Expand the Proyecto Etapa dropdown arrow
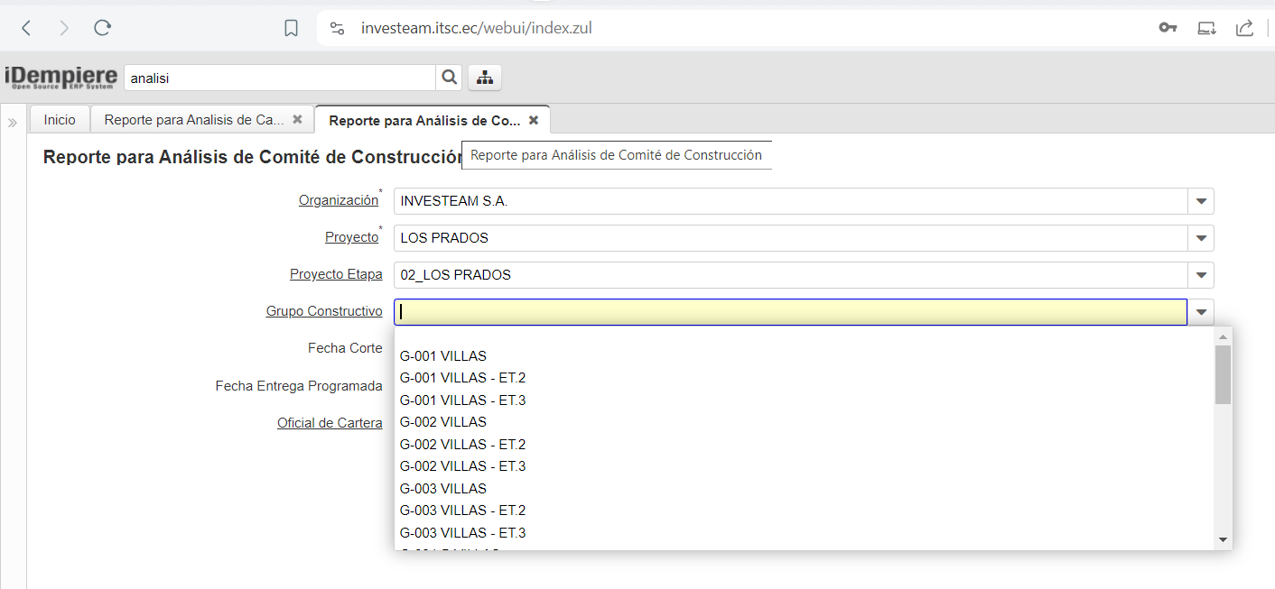Screen dimensions: 1275x589 point(1201,275)
